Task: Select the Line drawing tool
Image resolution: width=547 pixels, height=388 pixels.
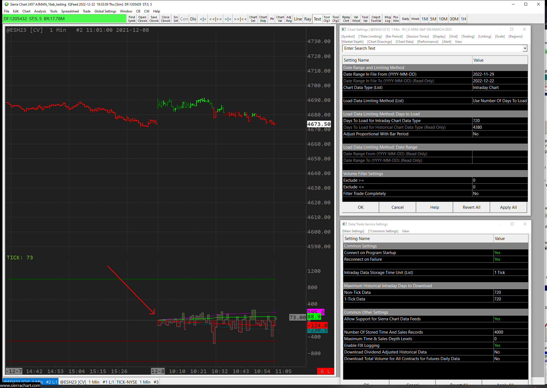Action: point(298,19)
